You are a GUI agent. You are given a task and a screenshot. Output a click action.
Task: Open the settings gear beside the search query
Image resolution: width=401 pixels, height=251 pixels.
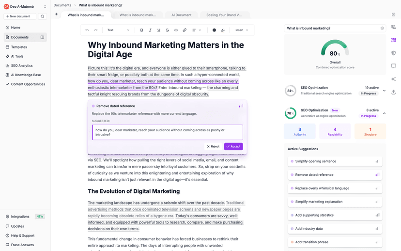[x=382, y=28]
